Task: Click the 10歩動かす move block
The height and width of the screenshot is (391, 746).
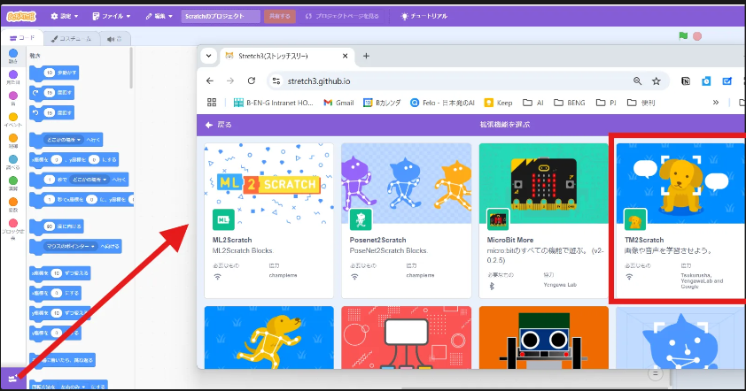Action: coord(54,73)
